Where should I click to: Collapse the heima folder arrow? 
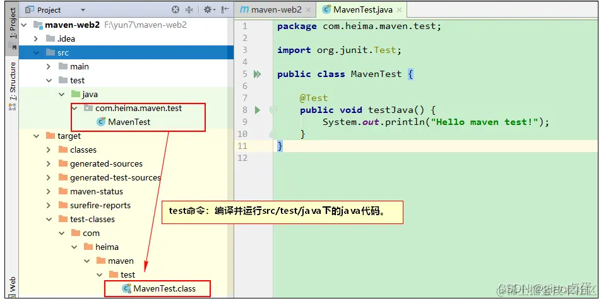74,247
